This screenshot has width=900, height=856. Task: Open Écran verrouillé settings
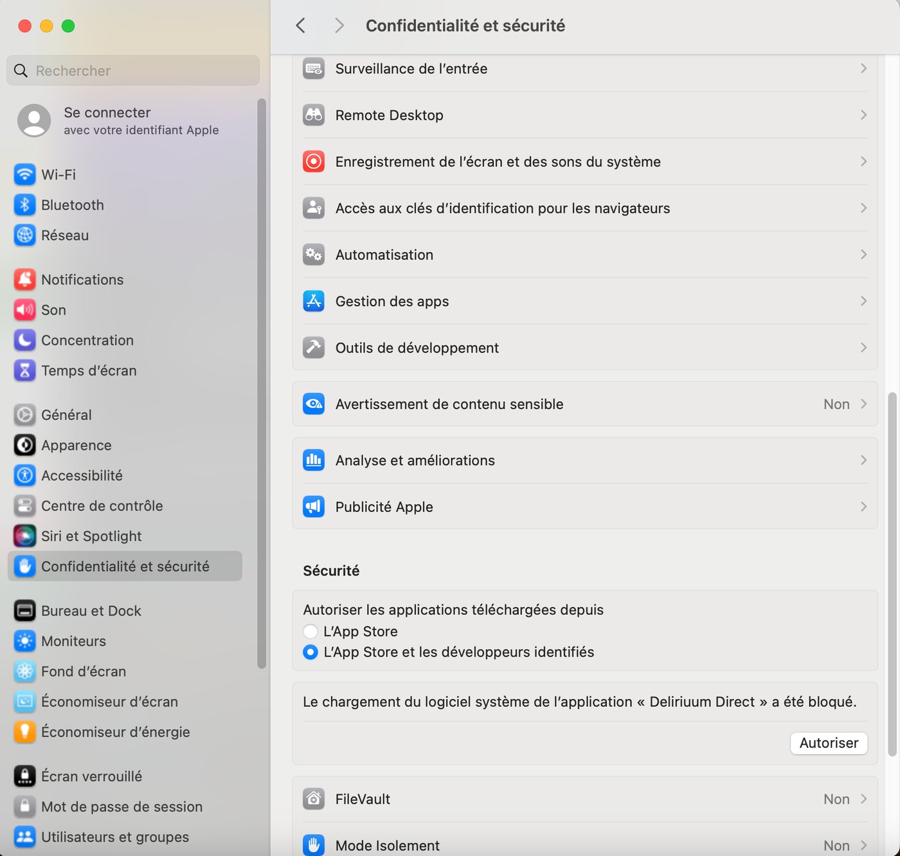tap(125, 776)
